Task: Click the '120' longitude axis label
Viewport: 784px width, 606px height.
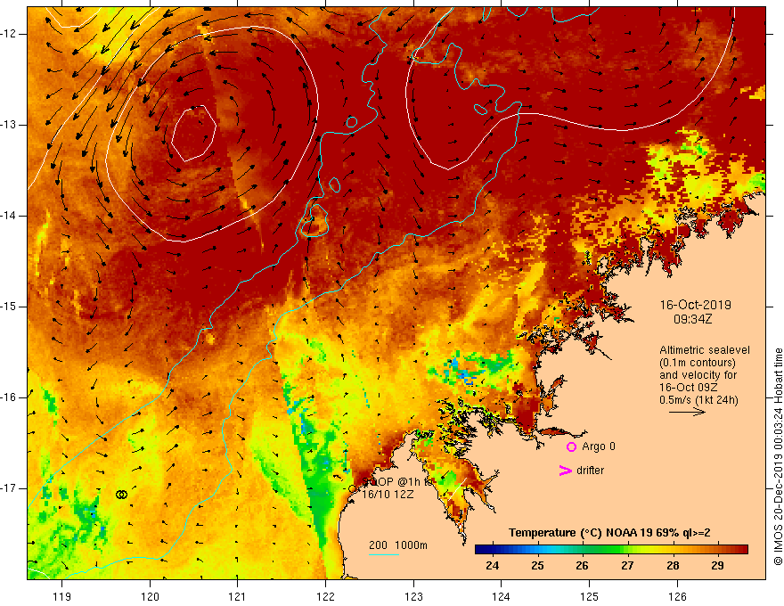Action: point(150,596)
